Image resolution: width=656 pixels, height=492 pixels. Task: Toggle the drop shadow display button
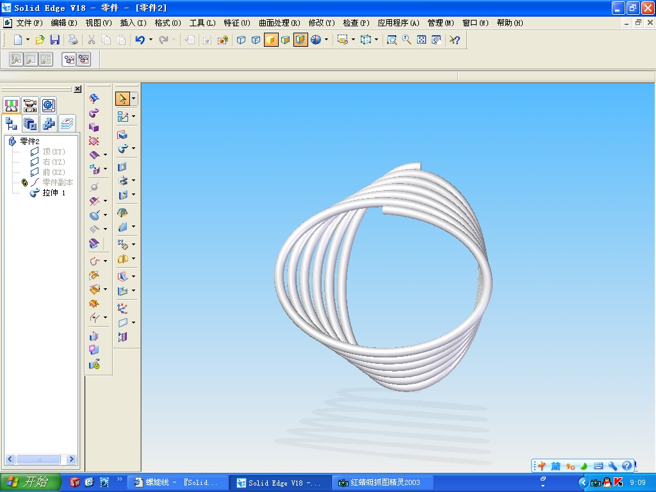click(300, 40)
